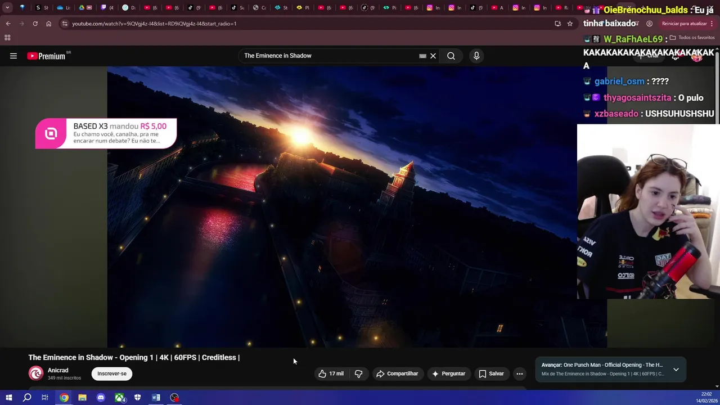This screenshot has width=720, height=405.
Task: Open Windows Task View
Action: pyautogui.click(x=45, y=398)
